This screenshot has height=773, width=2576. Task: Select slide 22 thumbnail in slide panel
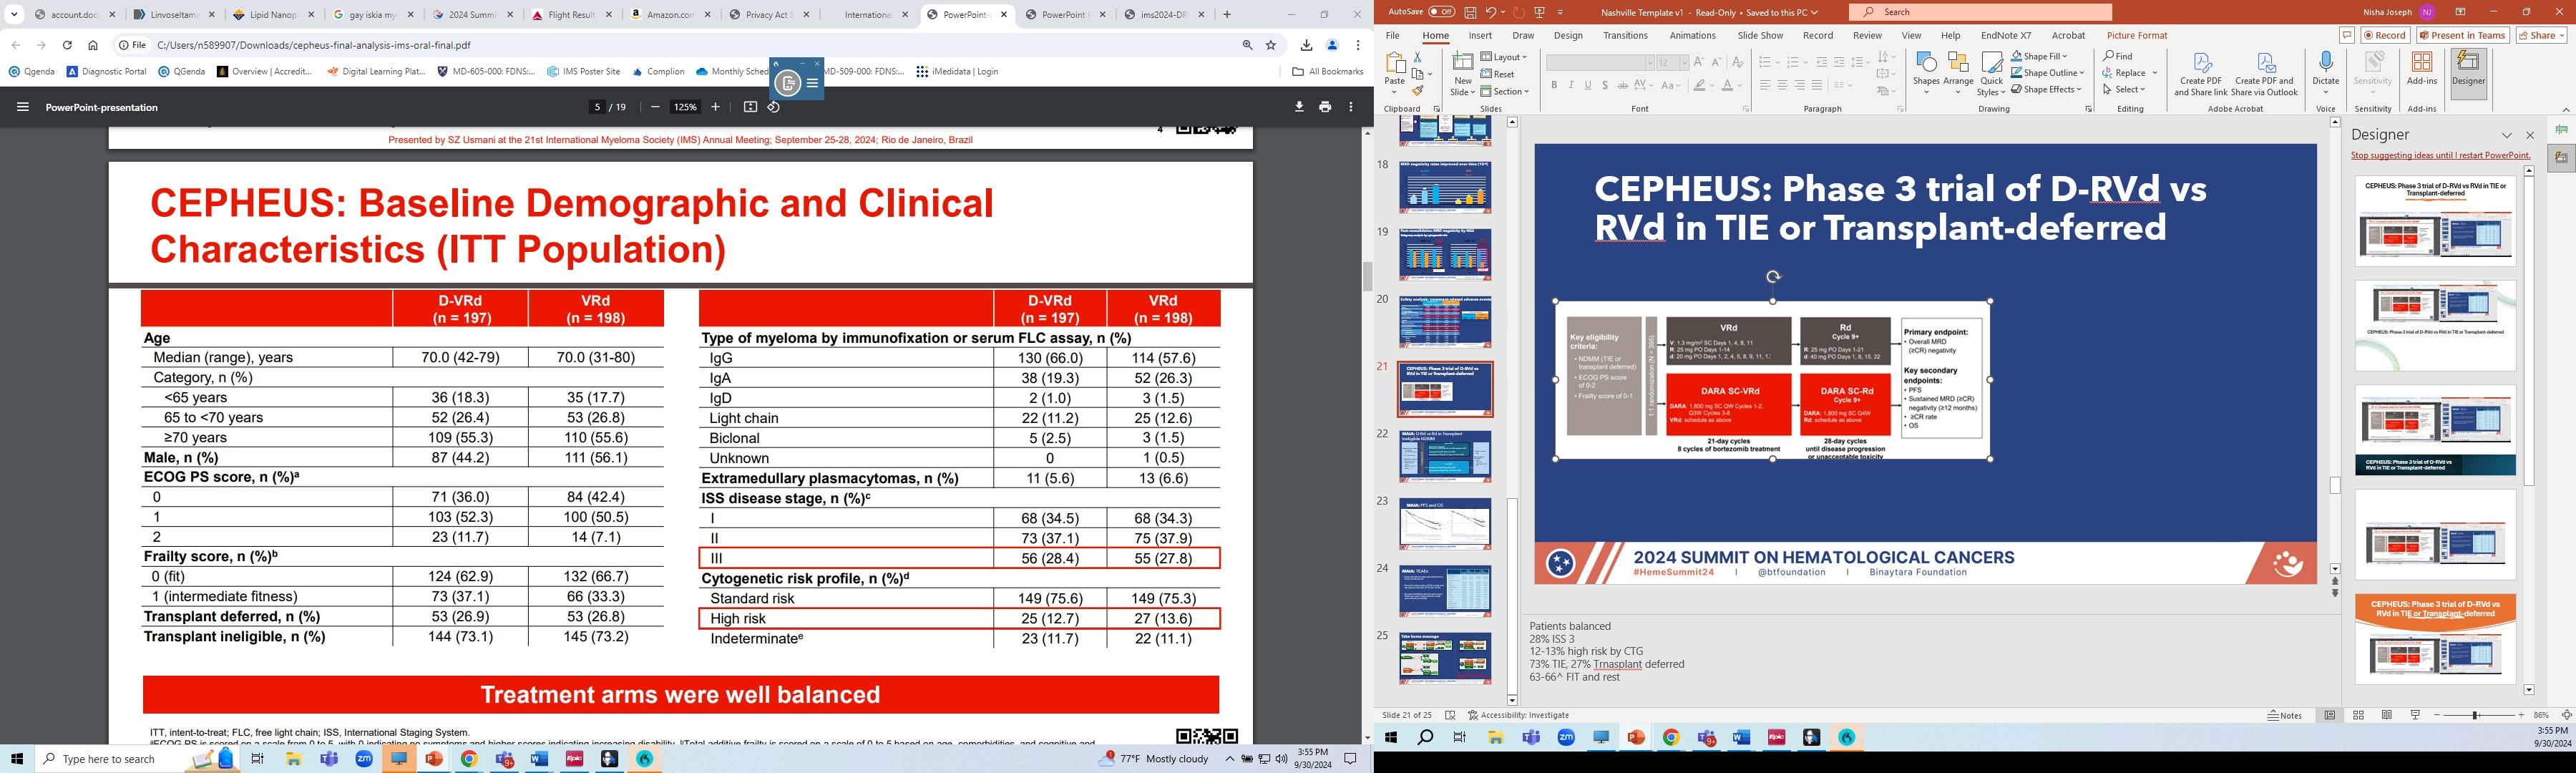[x=1445, y=456]
